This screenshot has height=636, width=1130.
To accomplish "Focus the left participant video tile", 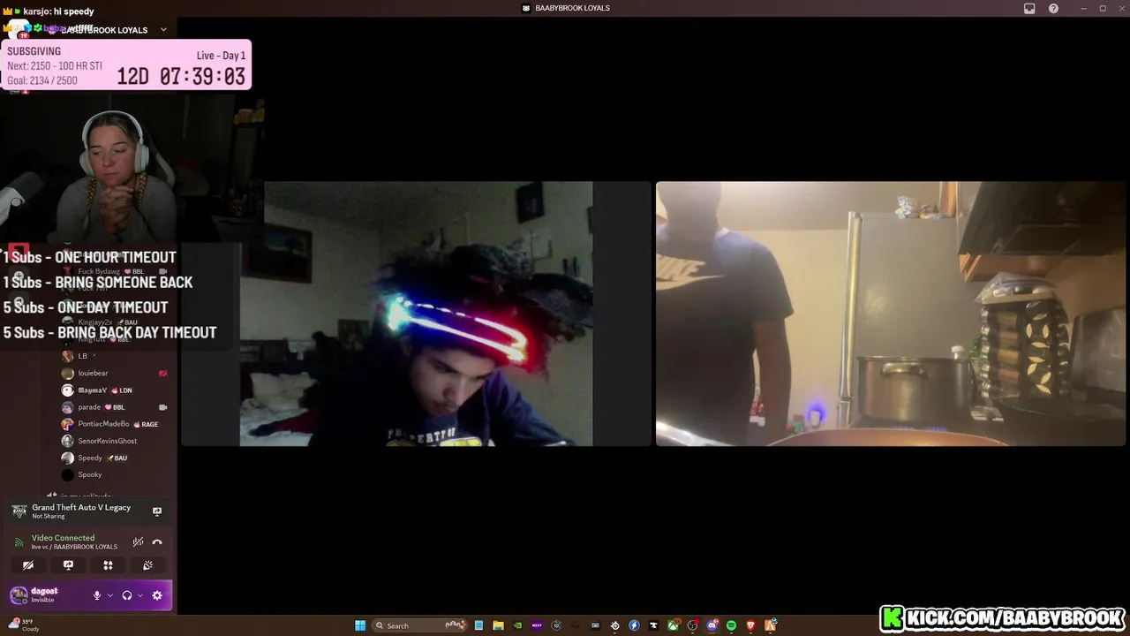I will 416,314.
